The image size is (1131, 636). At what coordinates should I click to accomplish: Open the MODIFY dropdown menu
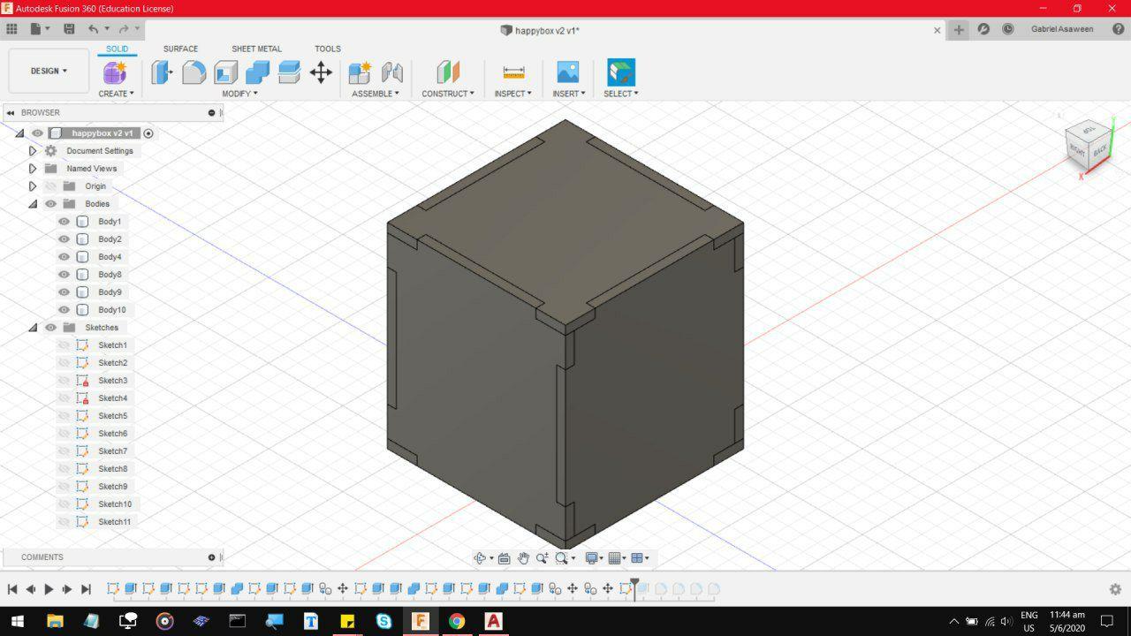tap(239, 94)
